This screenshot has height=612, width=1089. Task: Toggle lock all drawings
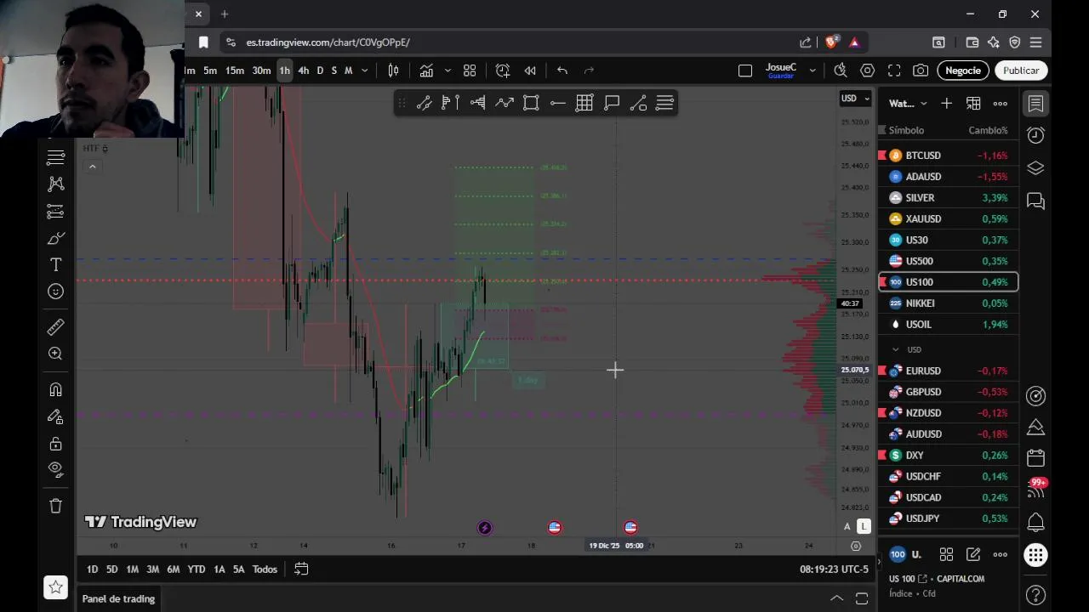tap(55, 444)
